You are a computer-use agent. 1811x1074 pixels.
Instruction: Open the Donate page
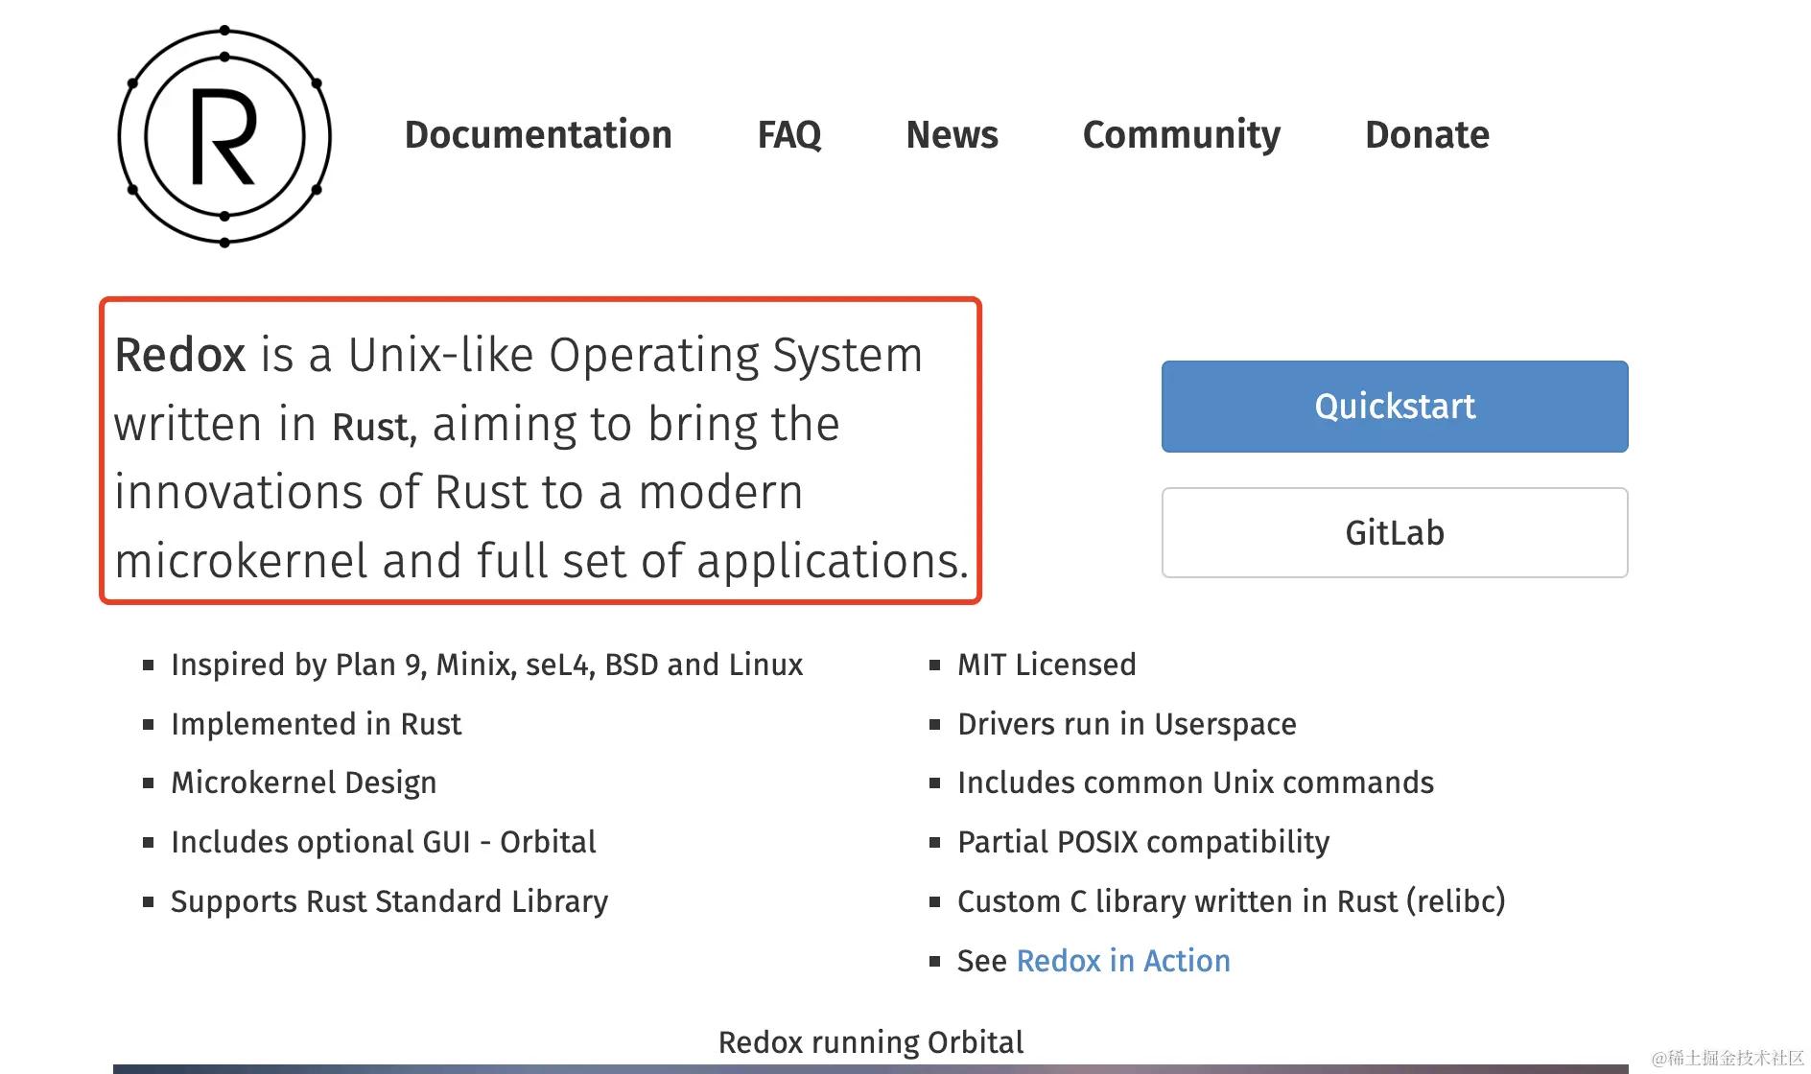pos(1427,134)
